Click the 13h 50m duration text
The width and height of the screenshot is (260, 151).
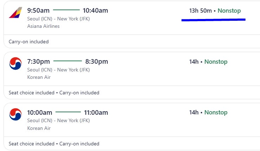coord(201,11)
